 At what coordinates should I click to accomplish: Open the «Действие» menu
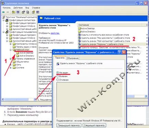(x=18, y=8)
